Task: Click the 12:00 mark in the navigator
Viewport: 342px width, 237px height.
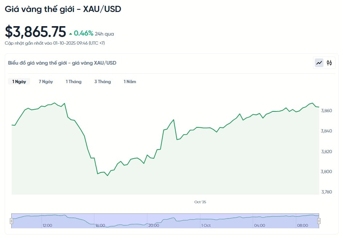Action: click(47, 225)
